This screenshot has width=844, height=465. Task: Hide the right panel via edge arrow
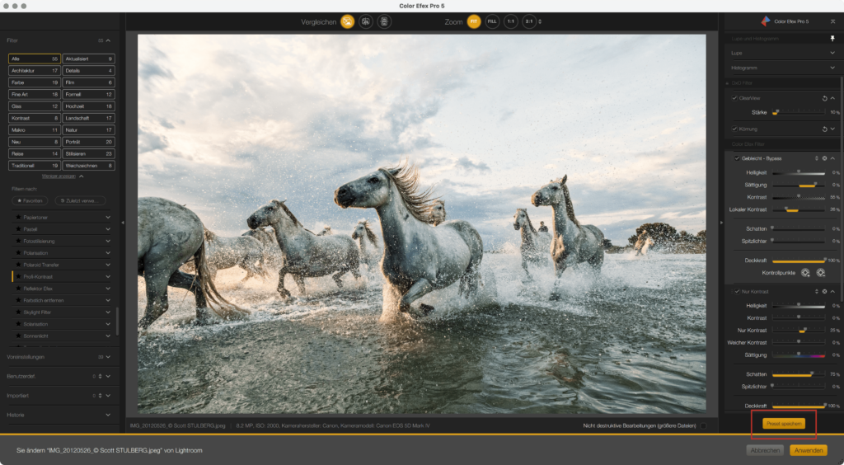click(721, 223)
